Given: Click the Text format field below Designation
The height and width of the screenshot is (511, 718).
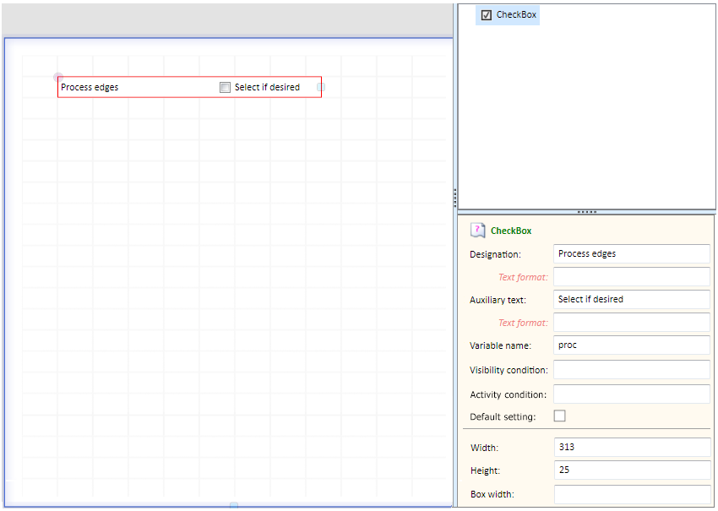Looking at the screenshot, I should (x=632, y=276).
